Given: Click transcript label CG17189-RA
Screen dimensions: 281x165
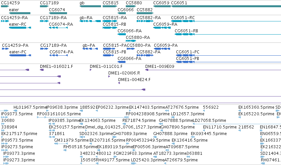Looking at the screenshot, I should 53,18.
